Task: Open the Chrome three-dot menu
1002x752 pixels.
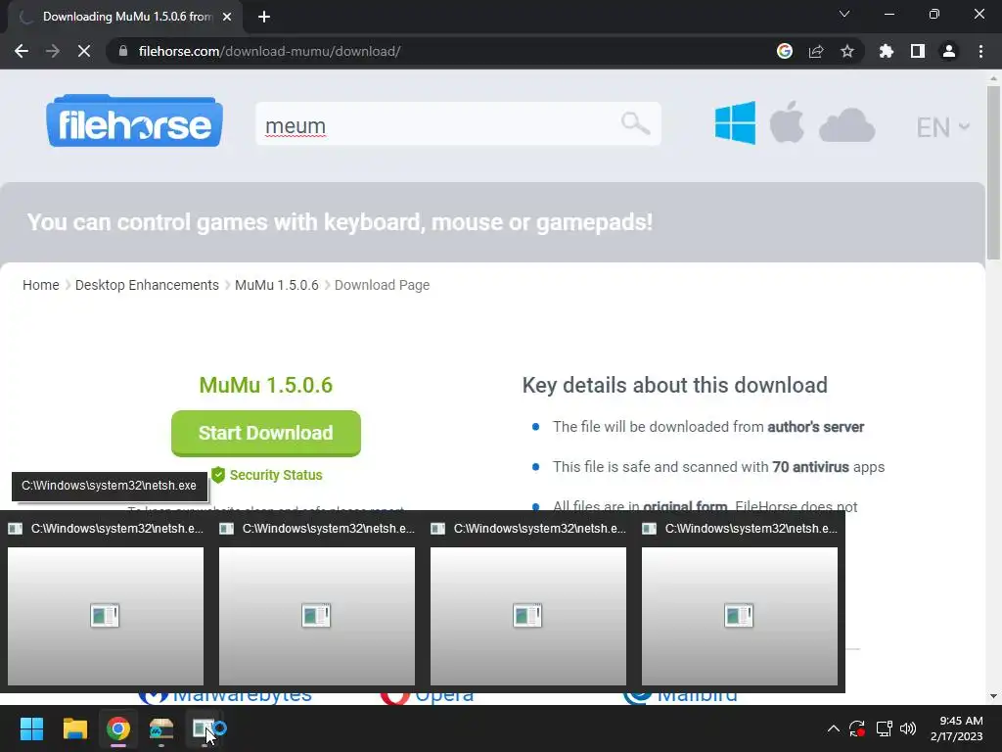Action: [x=980, y=51]
